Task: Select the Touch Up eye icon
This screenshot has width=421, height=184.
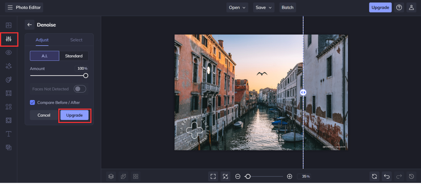Action: tap(9, 53)
